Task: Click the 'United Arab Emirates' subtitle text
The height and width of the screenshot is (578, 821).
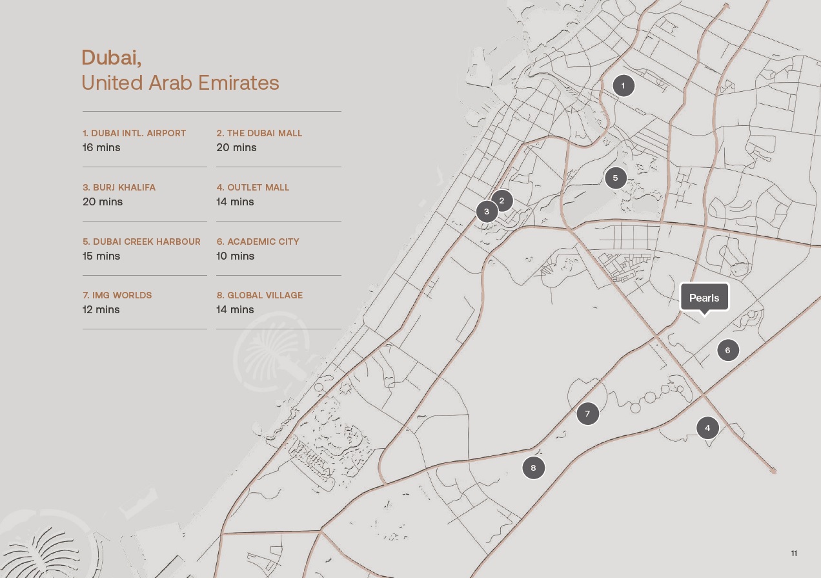Action: (180, 83)
